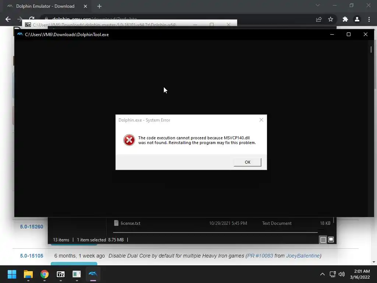Viewport: 377px width, 283px height.
Task: Open the clock showing 2:01 AM
Action: pyautogui.click(x=360, y=274)
